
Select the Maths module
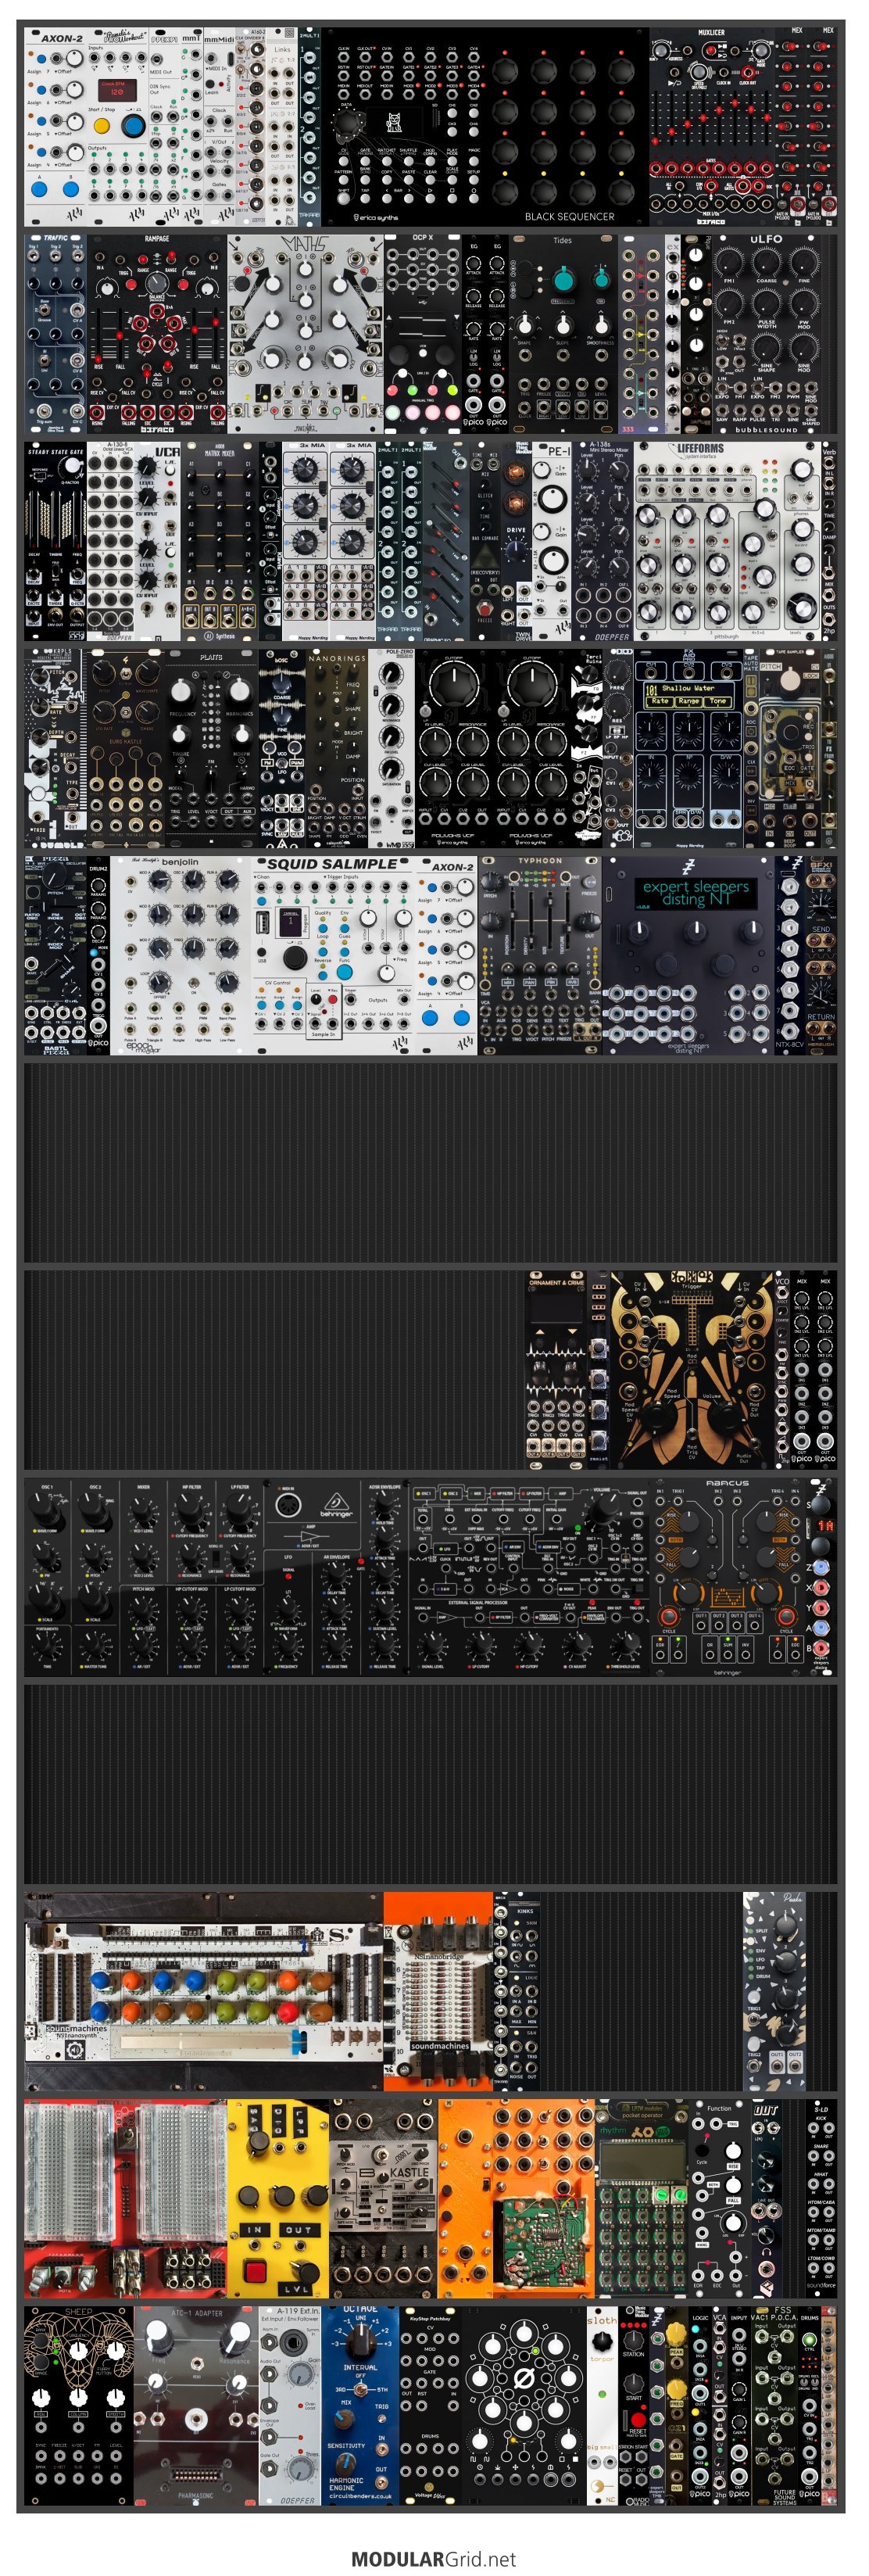click(305, 333)
